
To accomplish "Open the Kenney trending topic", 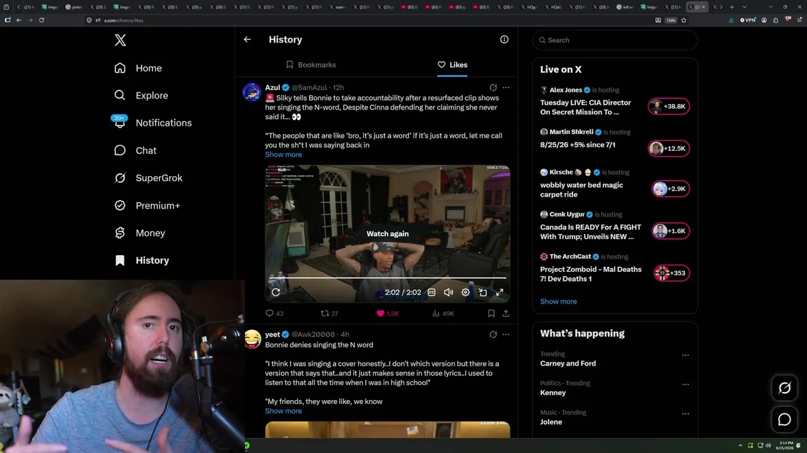I will point(553,393).
